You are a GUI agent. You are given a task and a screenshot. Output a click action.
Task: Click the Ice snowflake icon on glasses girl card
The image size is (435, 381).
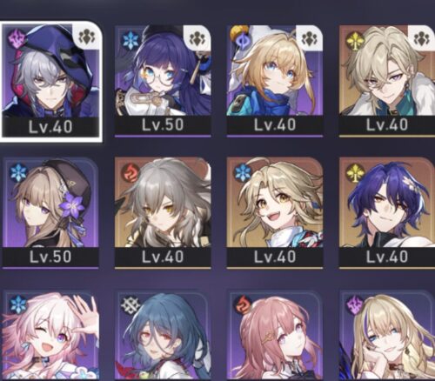click(x=129, y=40)
